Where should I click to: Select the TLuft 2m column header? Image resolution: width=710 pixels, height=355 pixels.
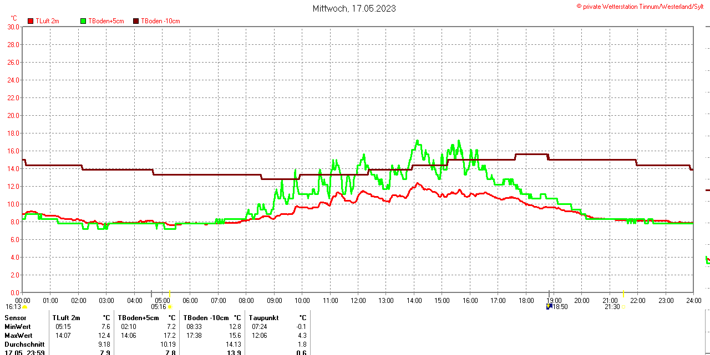tap(66, 318)
